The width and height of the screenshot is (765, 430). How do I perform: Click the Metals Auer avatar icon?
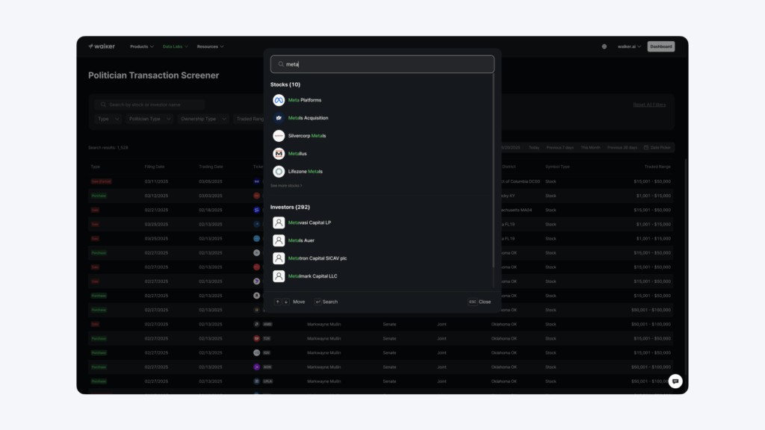click(x=279, y=240)
